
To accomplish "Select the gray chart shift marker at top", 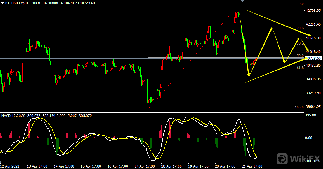I will pos(243,1).
